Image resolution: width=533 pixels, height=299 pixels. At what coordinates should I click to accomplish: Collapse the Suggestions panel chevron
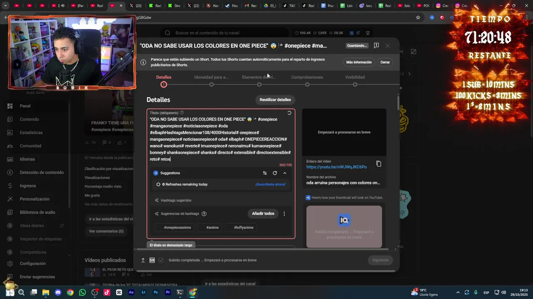tap(285, 173)
